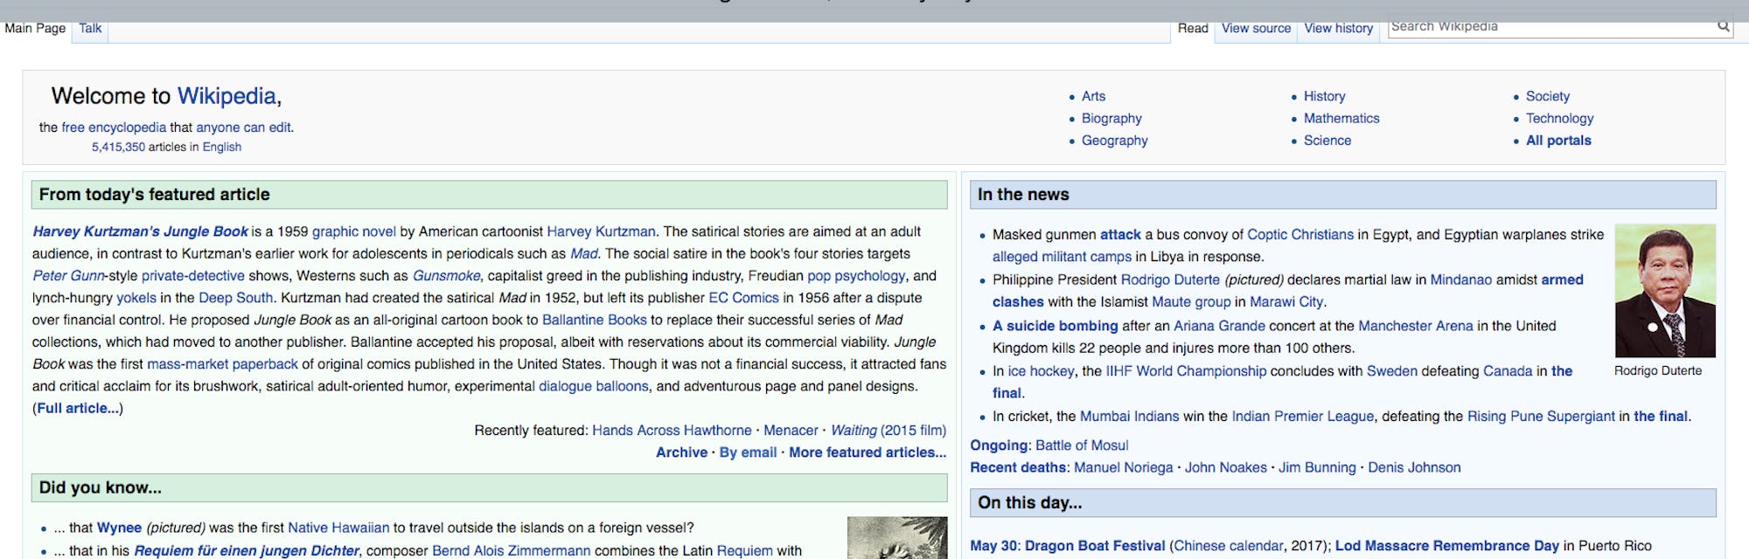Open the 5,415,350 articles count link
This screenshot has height=559, width=1749.
118,148
